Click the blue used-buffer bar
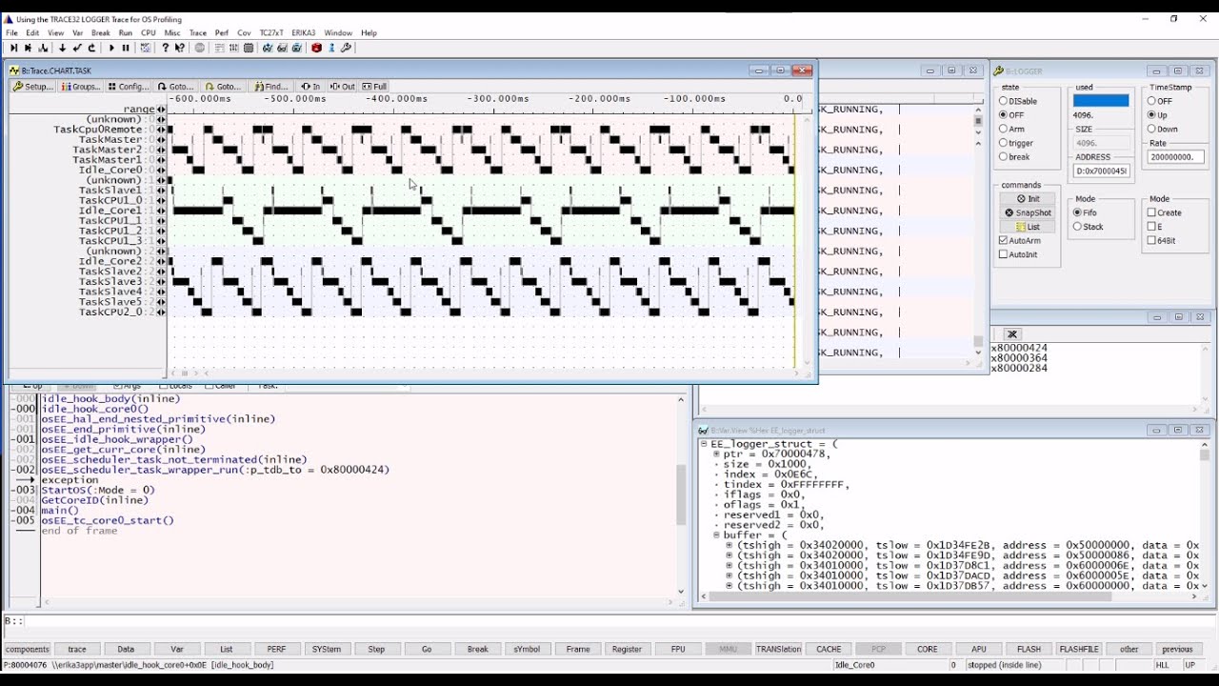 (1101, 101)
